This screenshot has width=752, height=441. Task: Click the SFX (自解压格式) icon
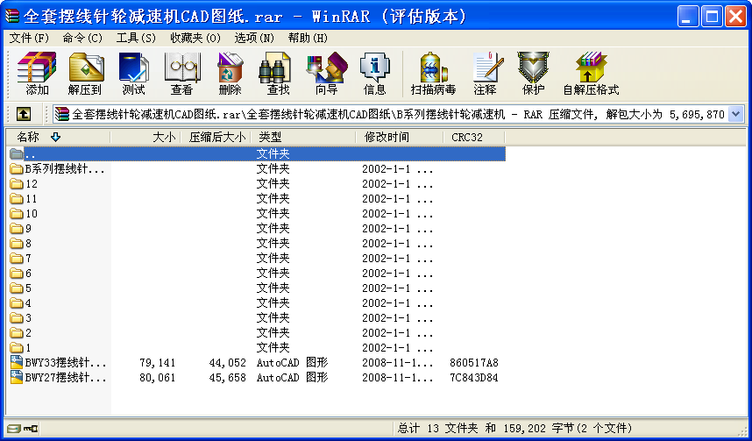(x=591, y=74)
